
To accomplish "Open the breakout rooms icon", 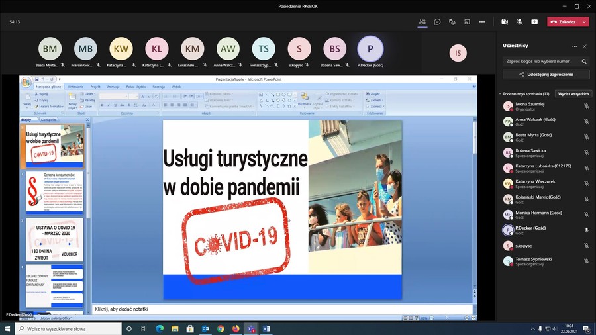I will [467, 21].
